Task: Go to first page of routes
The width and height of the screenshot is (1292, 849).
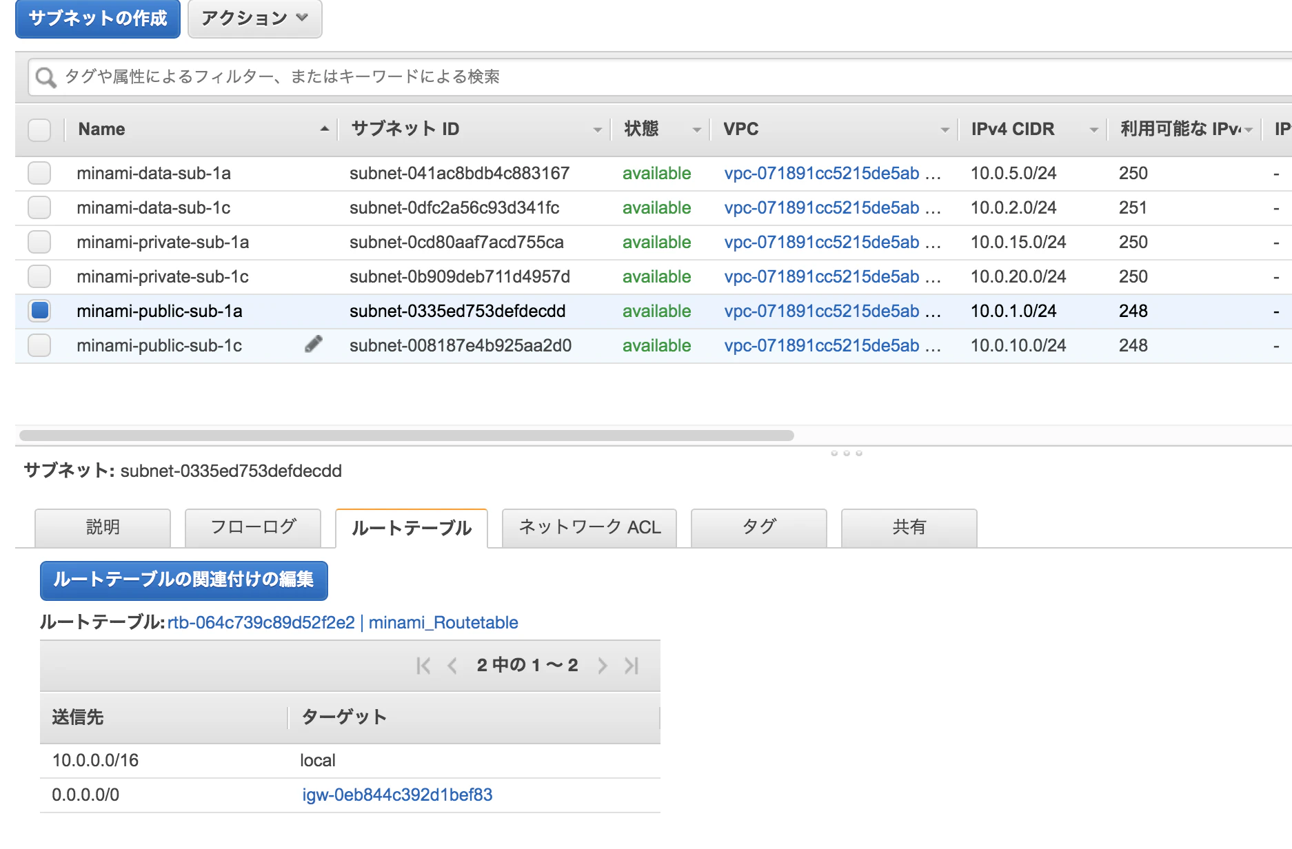Action: [x=423, y=666]
